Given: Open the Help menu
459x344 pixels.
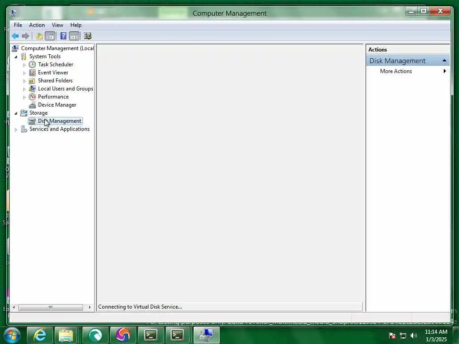Looking at the screenshot, I should pyautogui.click(x=76, y=25).
